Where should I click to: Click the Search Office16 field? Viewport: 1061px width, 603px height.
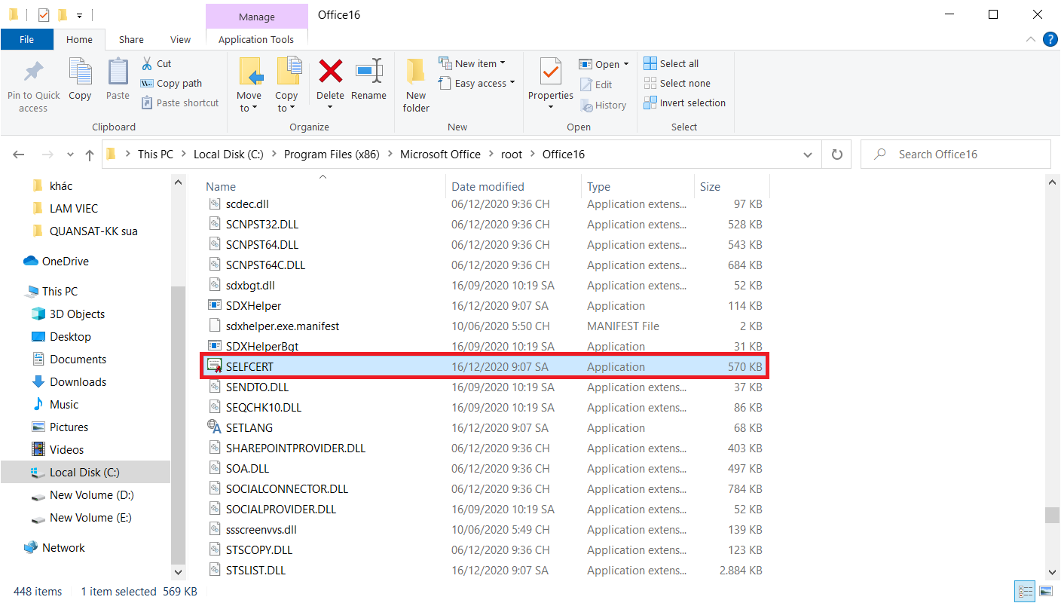pyautogui.click(x=956, y=155)
